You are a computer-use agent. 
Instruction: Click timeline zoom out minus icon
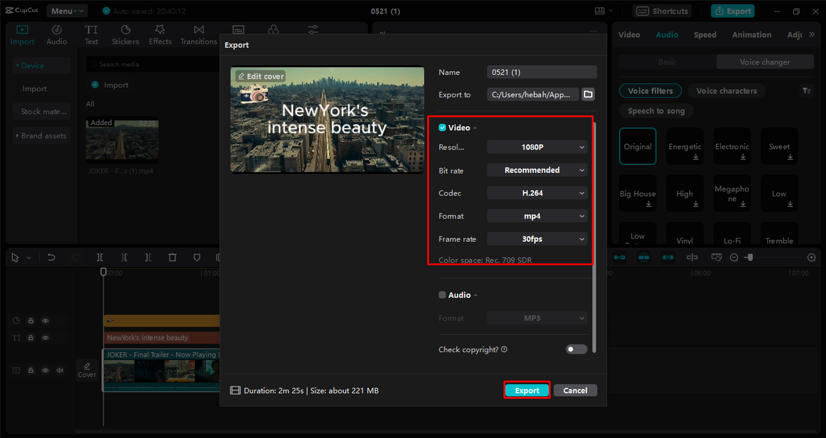tap(734, 257)
